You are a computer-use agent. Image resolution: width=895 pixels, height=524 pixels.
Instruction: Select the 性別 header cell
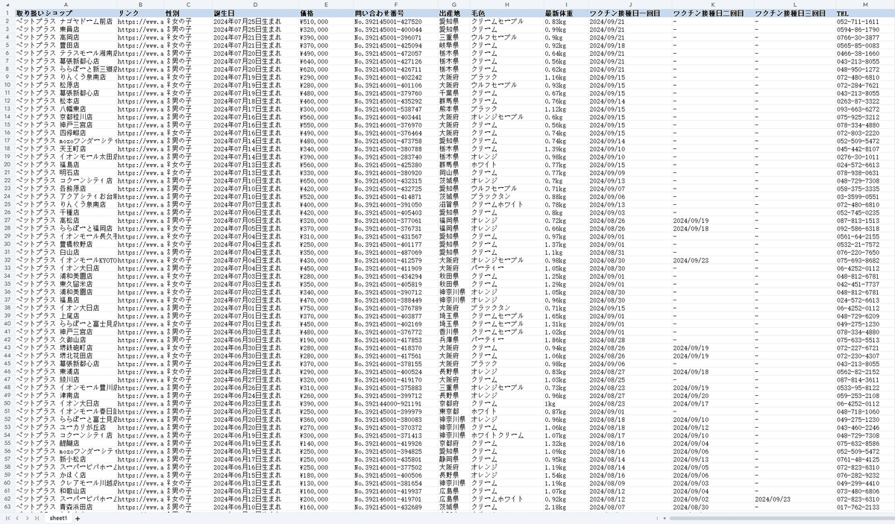(188, 13)
